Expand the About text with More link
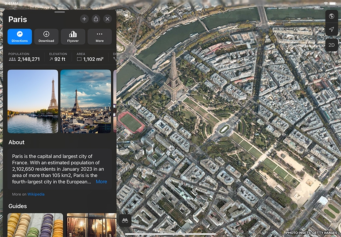The width and height of the screenshot is (341, 237). click(x=101, y=182)
